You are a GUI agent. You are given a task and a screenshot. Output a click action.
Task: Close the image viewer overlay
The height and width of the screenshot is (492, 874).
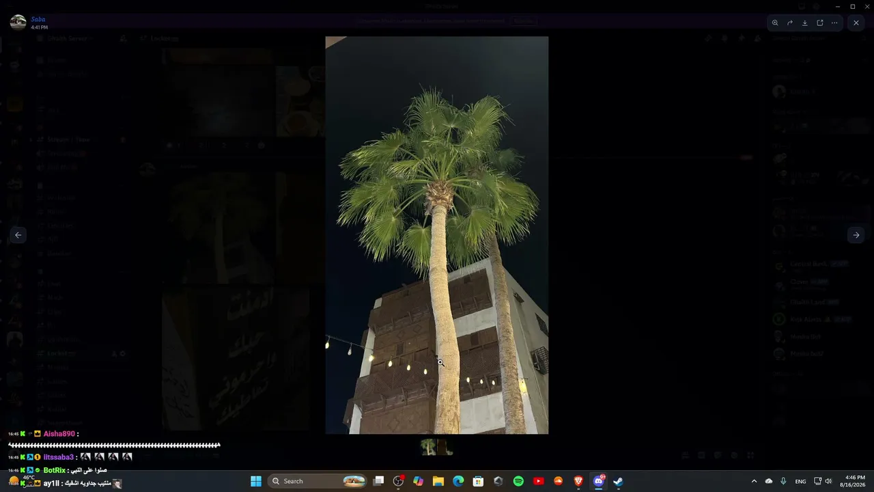click(x=856, y=23)
